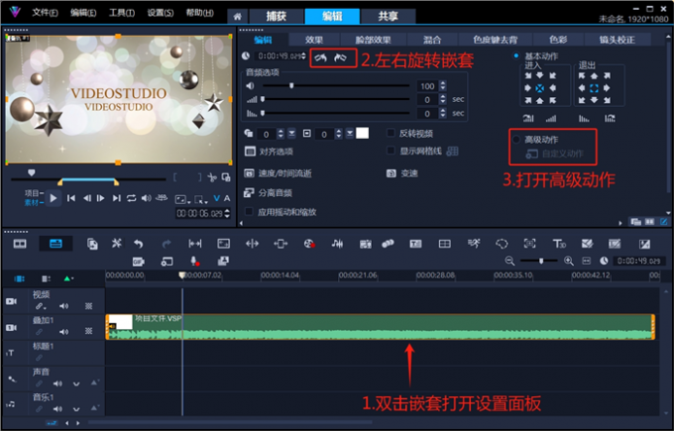
Task: Enable the 显示网格线 checkbox
Action: coord(391,151)
